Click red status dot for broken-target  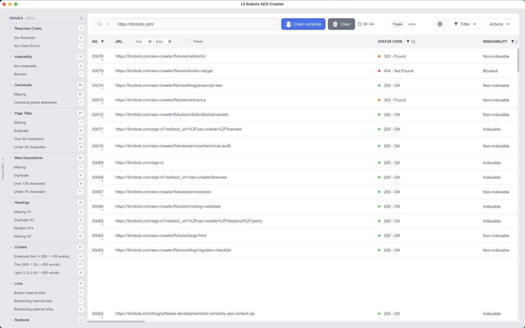pyautogui.click(x=379, y=71)
